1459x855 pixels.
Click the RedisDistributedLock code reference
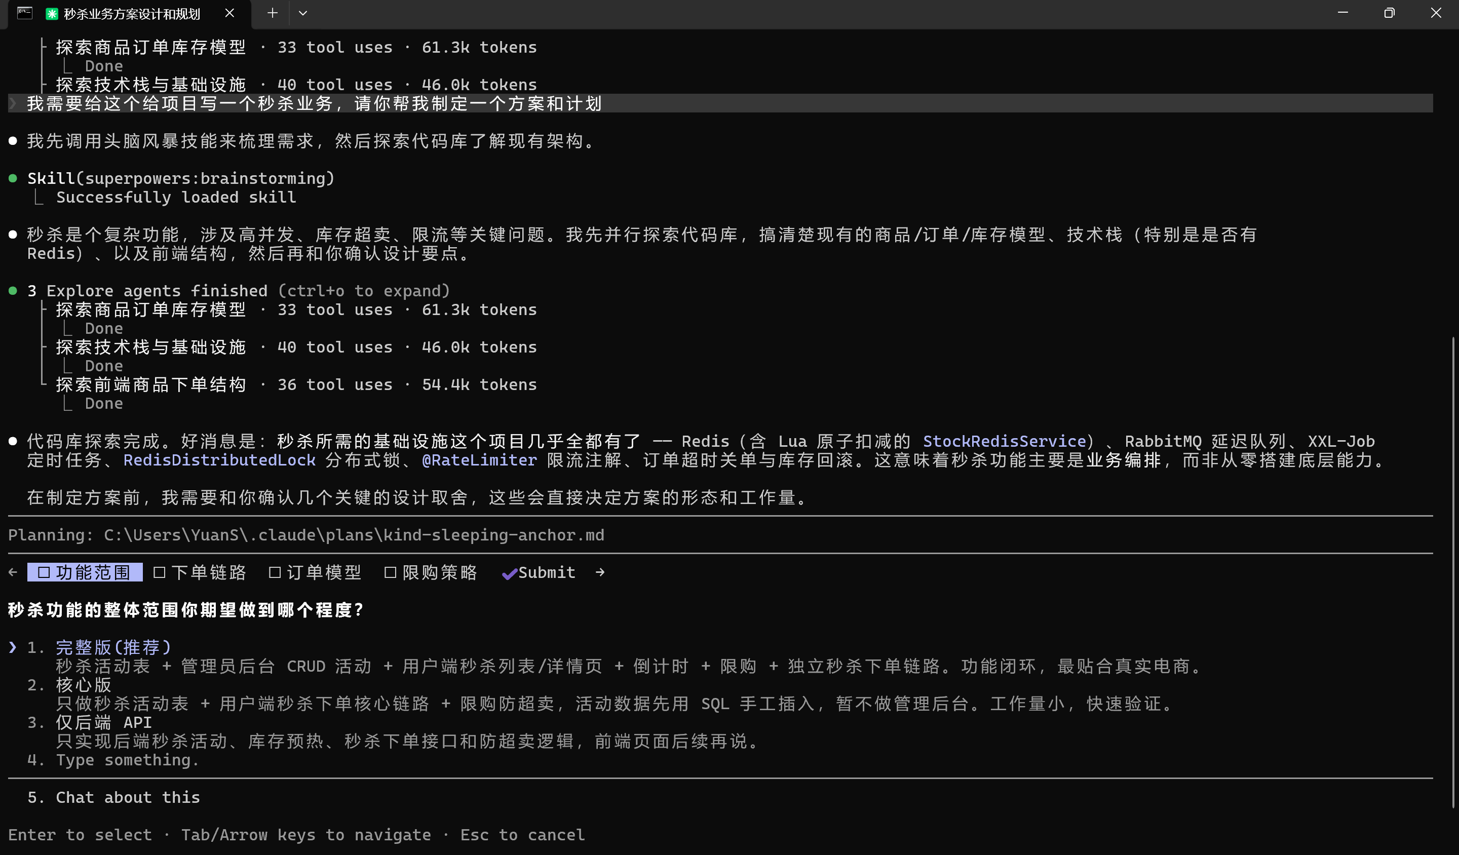click(x=219, y=460)
